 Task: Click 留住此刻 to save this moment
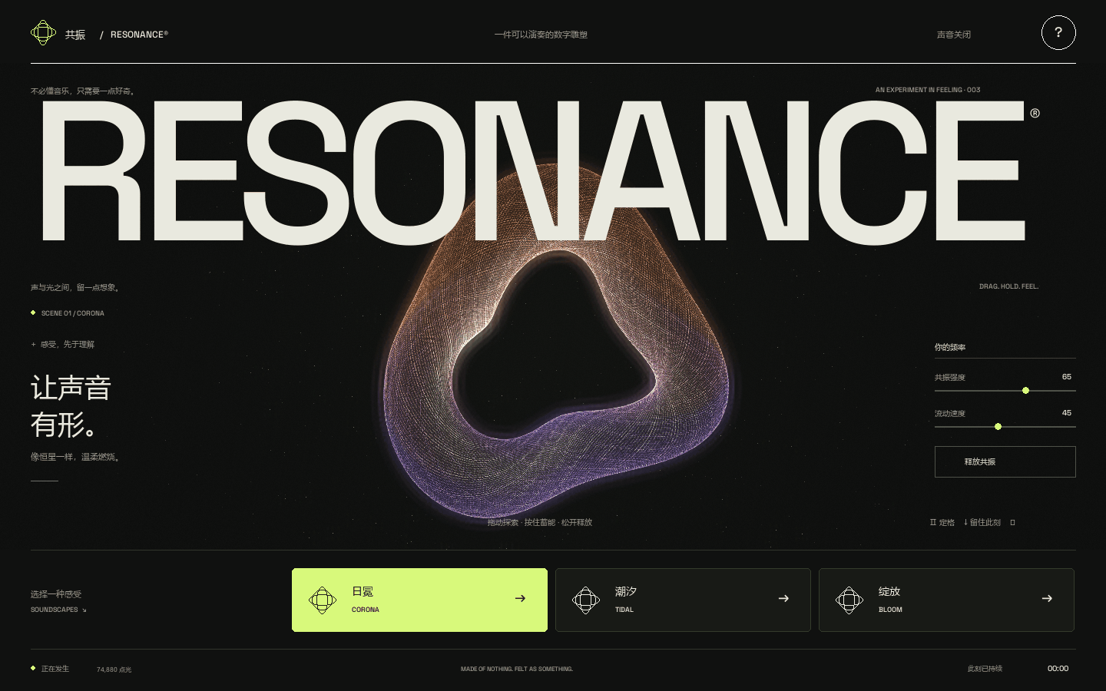[x=982, y=522]
